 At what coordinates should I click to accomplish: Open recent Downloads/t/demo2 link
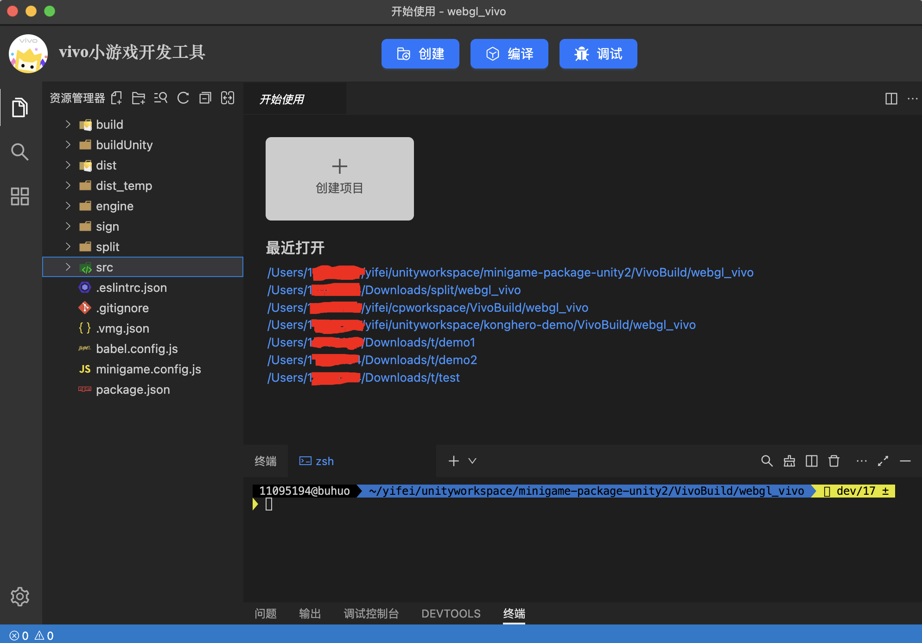point(372,360)
